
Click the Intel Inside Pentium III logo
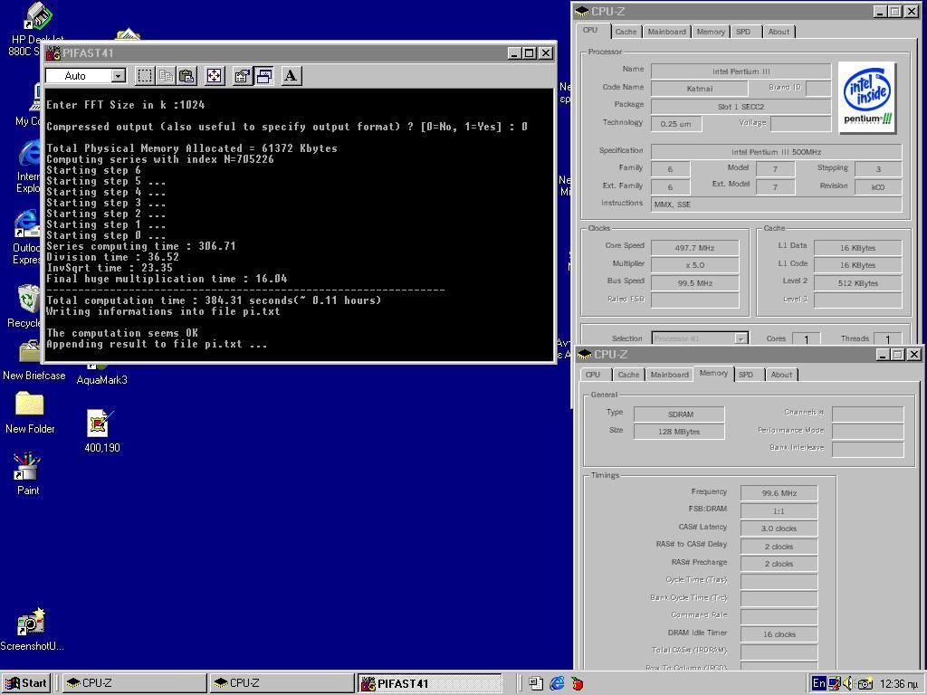pyautogui.click(x=867, y=98)
